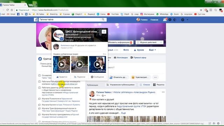Select Прямой эфир composer option
The image size is (224, 126).
click(x=139, y=57)
